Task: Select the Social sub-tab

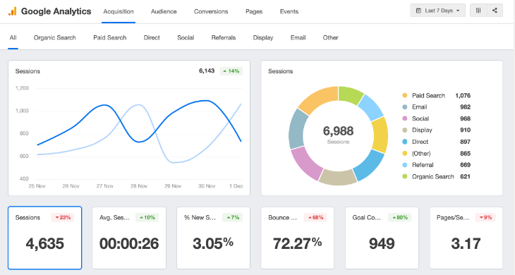Action: (x=186, y=38)
